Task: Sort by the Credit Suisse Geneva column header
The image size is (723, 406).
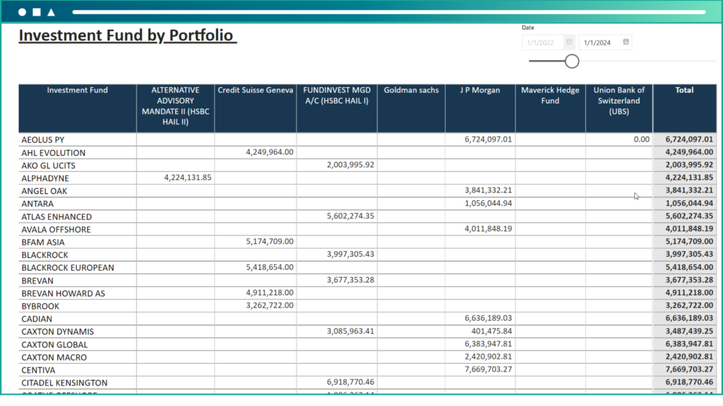Action: point(255,90)
